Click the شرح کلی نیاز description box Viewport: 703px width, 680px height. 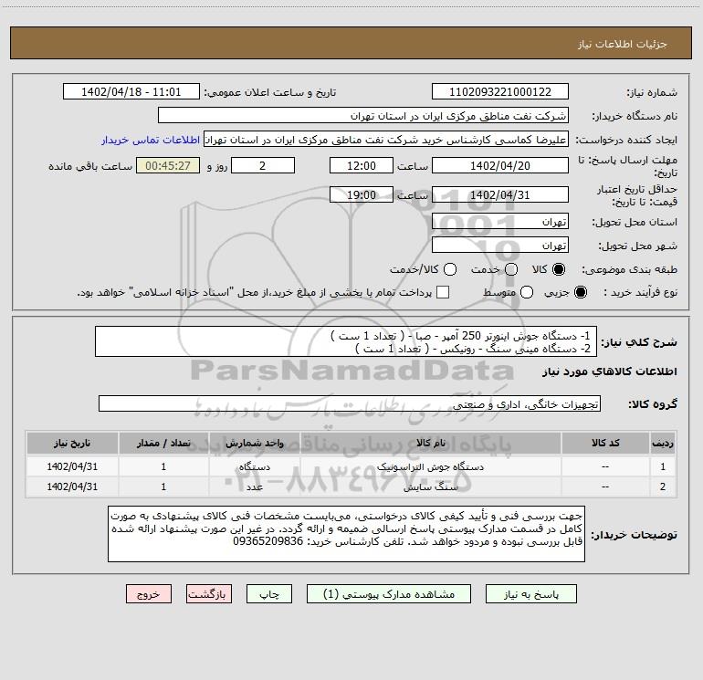(346, 342)
